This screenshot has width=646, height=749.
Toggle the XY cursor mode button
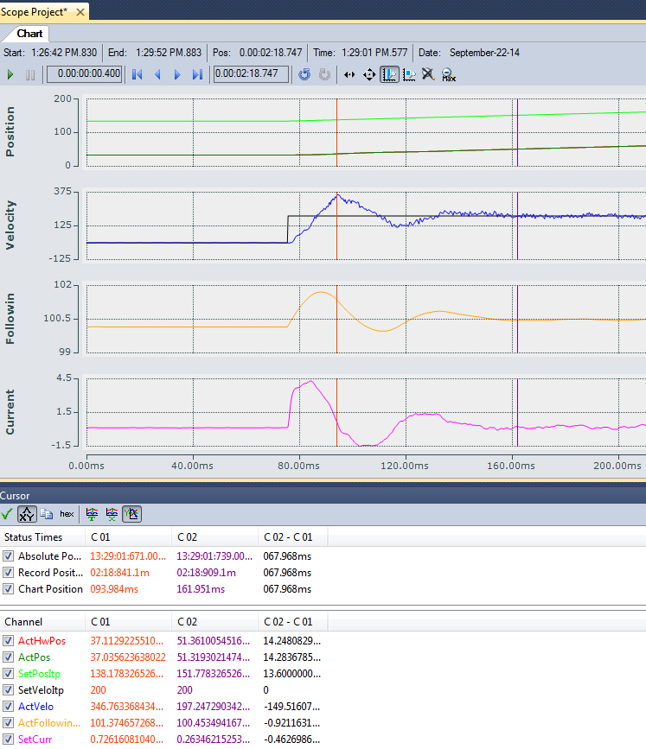tap(27, 514)
